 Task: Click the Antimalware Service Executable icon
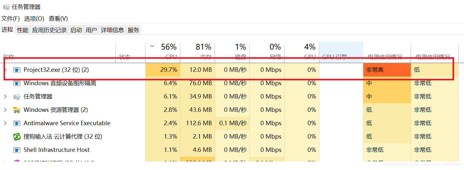[x=17, y=123]
